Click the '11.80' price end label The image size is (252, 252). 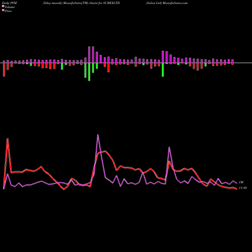(243, 188)
